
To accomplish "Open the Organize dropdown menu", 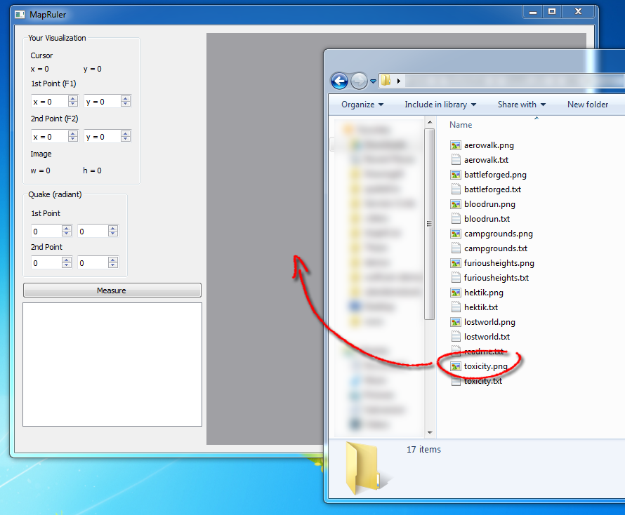I will [x=362, y=105].
